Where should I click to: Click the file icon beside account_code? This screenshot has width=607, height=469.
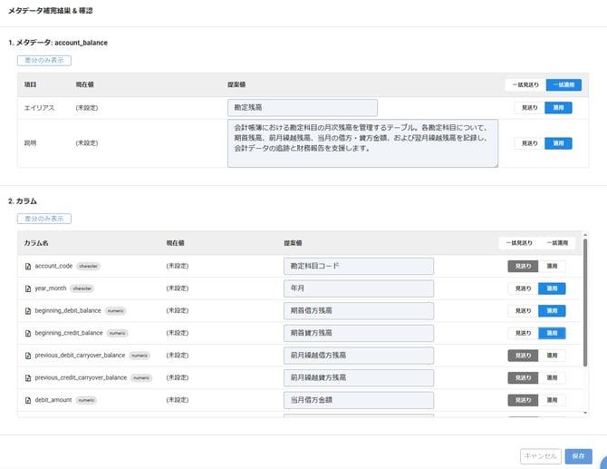point(28,267)
